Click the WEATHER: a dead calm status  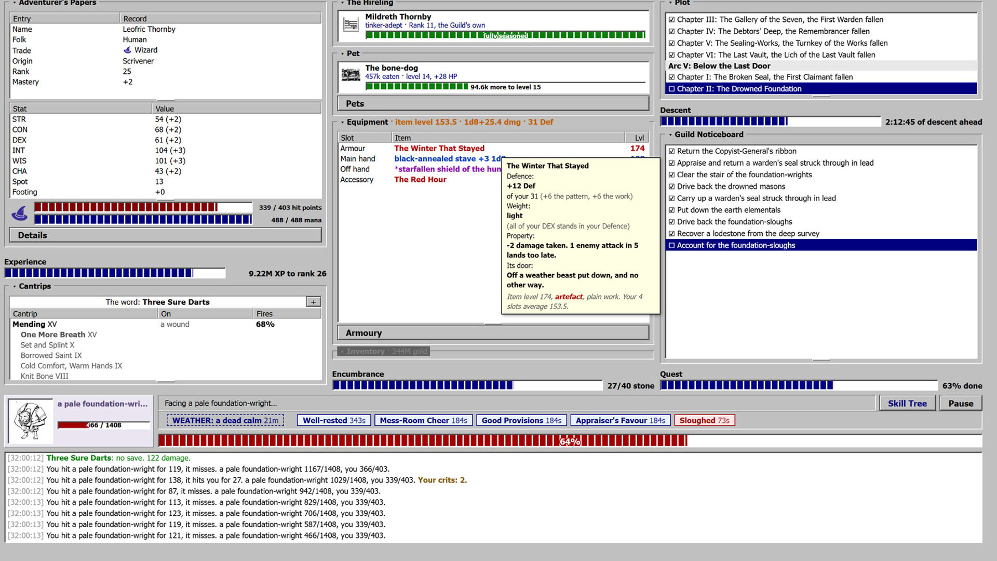point(225,420)
